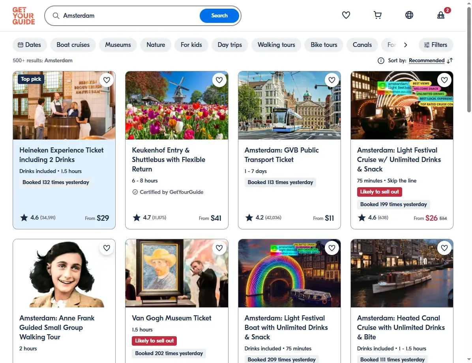Screen dimensions: 472x363
Task: Open Light Festival Boat with Unlimited Drinks title
Action: [286, 328]
